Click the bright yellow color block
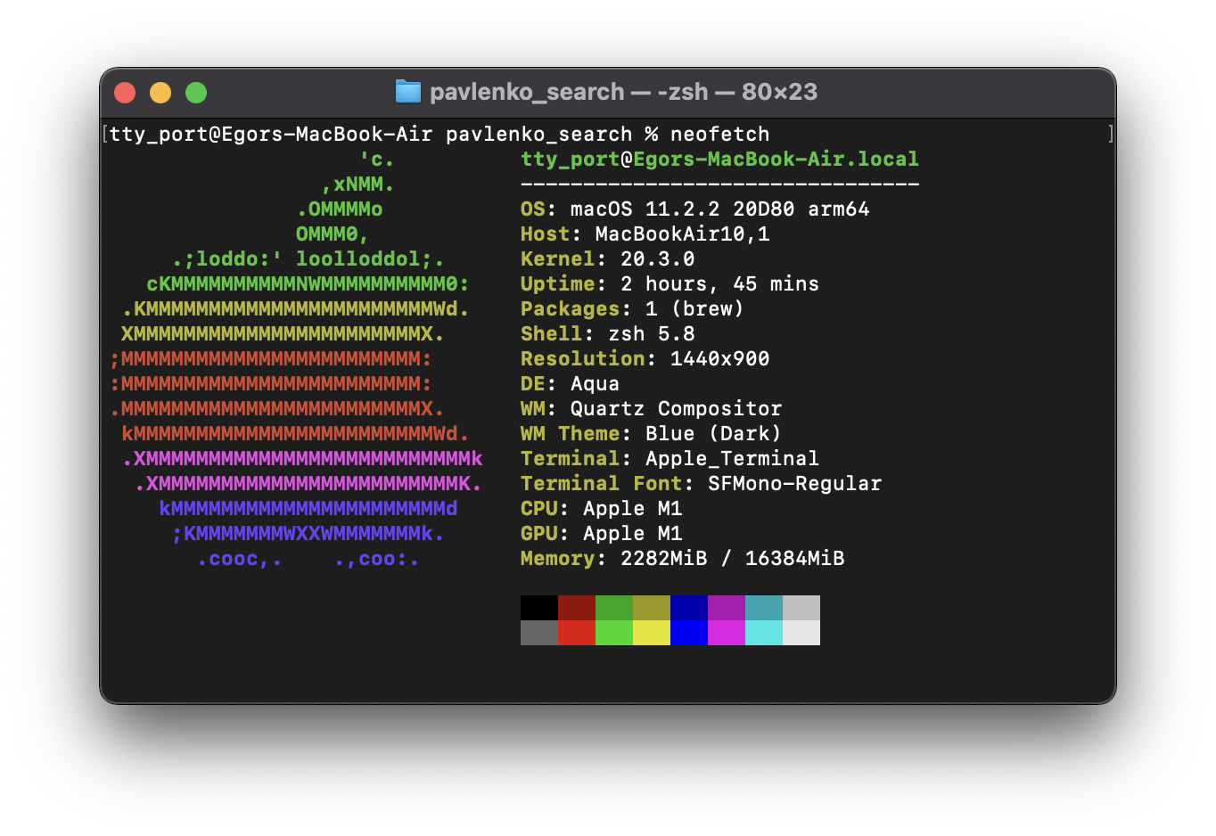1216x836 pixels. [x=652, y=633]
